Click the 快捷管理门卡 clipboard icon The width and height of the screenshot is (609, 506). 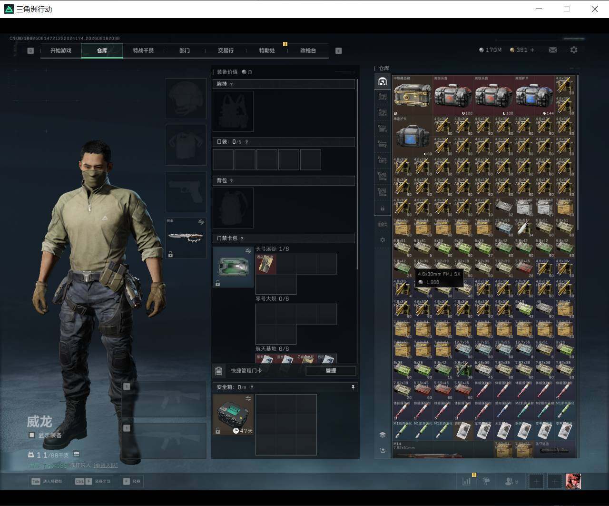pos(219,371)
